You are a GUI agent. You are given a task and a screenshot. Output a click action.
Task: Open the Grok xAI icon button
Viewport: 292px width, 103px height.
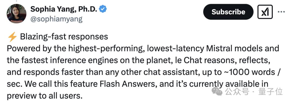265,12
